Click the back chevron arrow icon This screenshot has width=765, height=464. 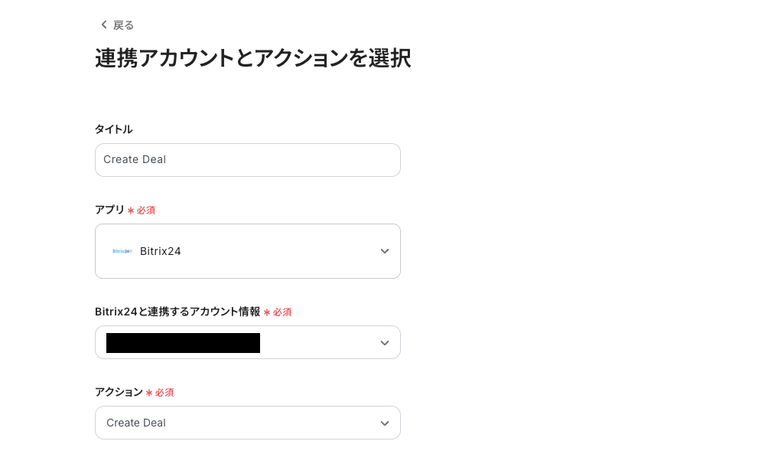tap(104, 25)
